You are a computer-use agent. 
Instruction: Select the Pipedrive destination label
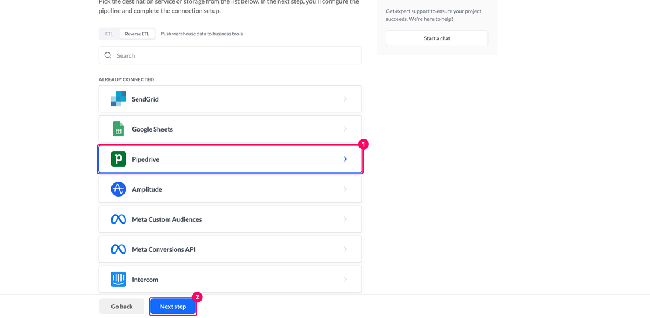[146, 159]
